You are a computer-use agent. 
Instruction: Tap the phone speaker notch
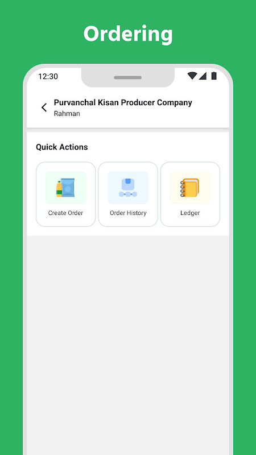(x=127, y=77)
